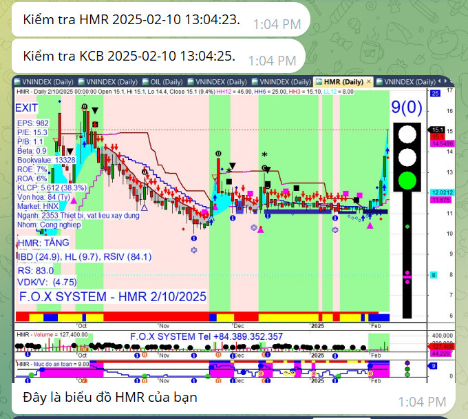Click the 1:04 PM timestamp on KCB check message
The height and width of the screenshot is (419, 468).
[273, 61]
